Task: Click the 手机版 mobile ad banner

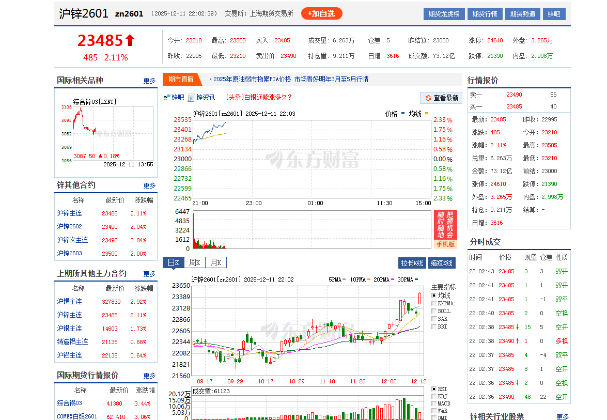Action: click(x=446, y=229)
